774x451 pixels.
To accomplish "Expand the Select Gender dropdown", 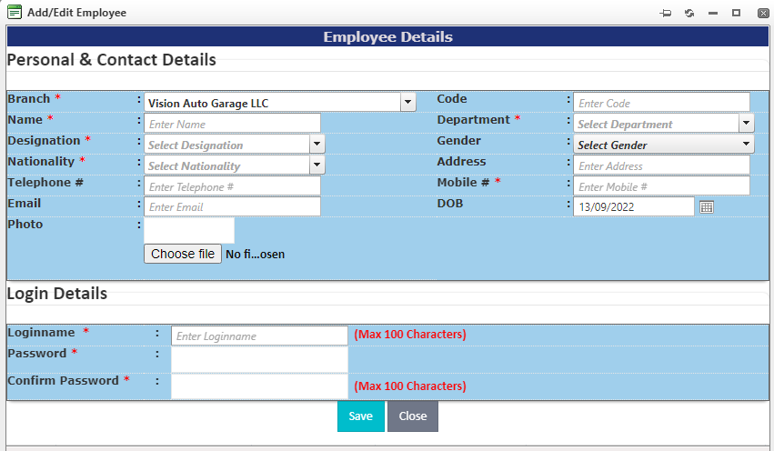I will [746, 145].
